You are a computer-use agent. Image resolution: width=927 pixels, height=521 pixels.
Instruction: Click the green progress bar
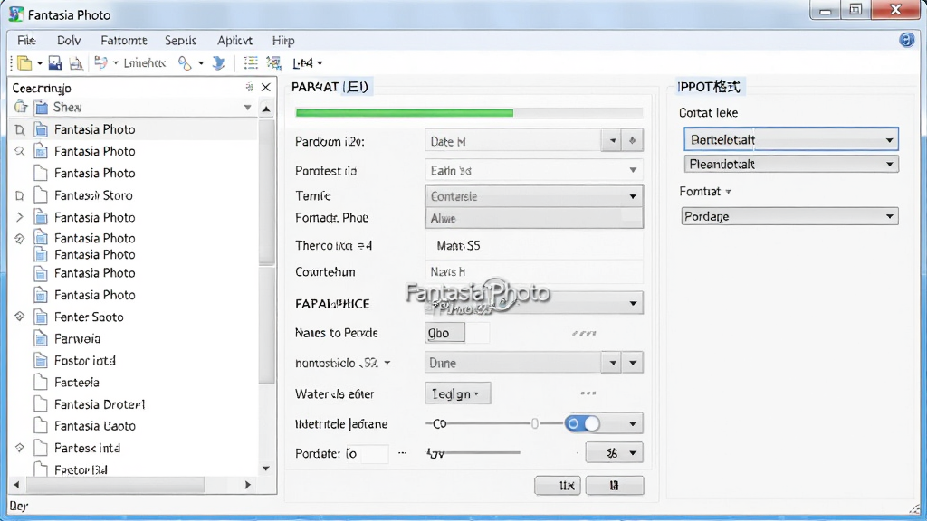click(x=405, y=112)
